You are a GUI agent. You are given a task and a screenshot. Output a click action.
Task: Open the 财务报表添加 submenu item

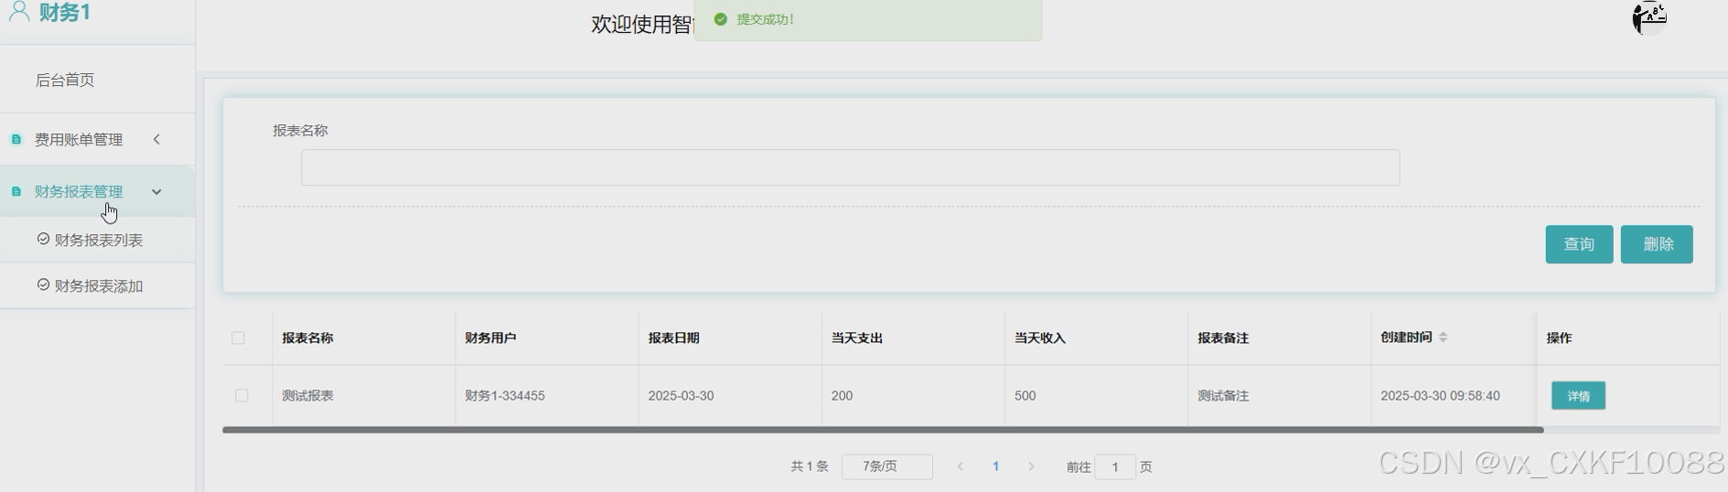coord(97,285)
